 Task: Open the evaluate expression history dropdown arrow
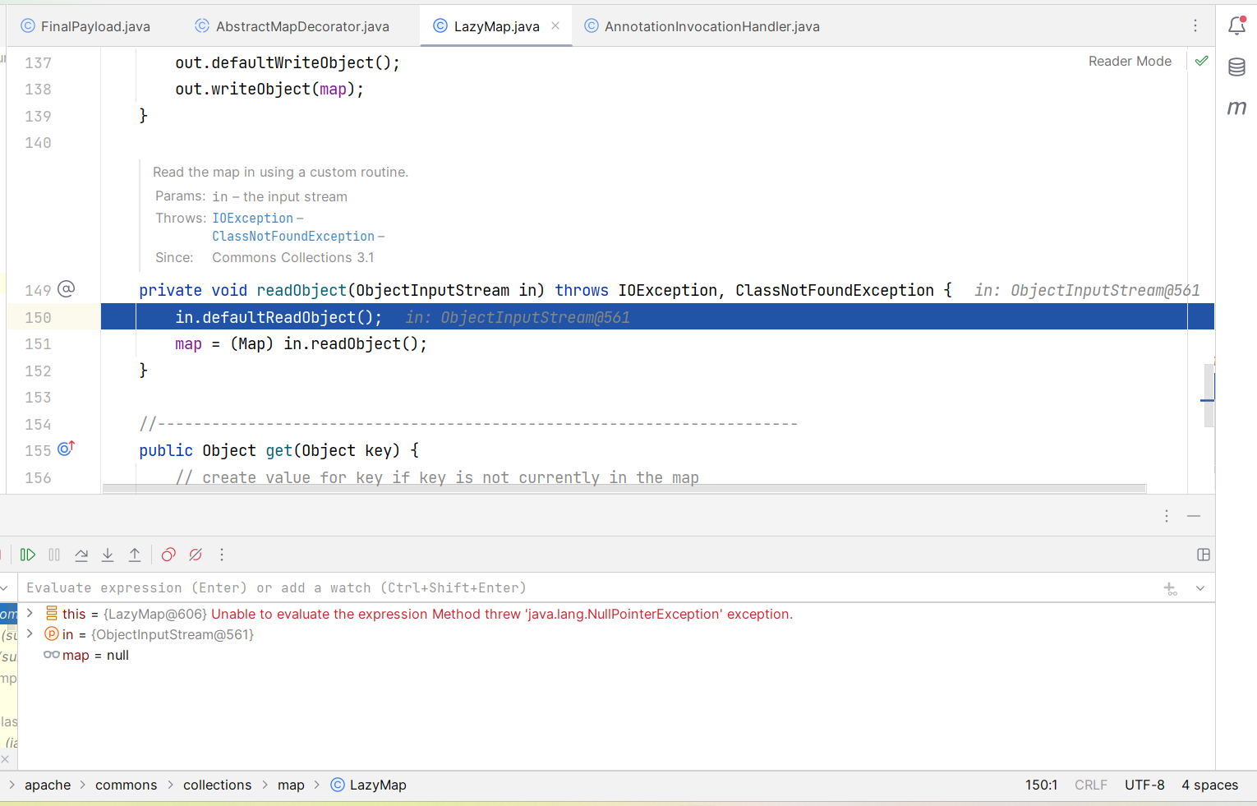[1200, 588]
